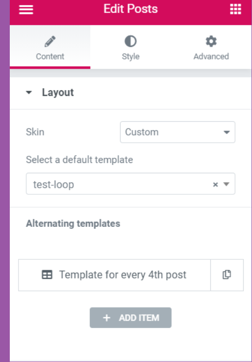Expand Template for every 4th post item
The width and height of the screenshot is (252, 362).
tap(114, 275)
